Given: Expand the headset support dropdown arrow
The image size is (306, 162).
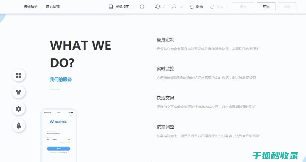Looking at the screenshot, I should point(163,7).
